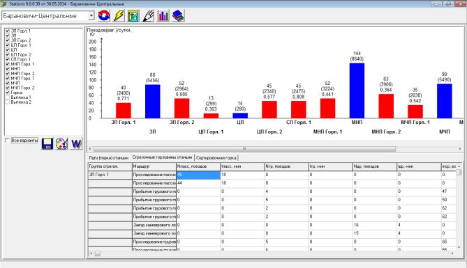Click the ЗП Горл. 1 group cell
Screen dimensions: 467x268
click(x=110, y=175)
